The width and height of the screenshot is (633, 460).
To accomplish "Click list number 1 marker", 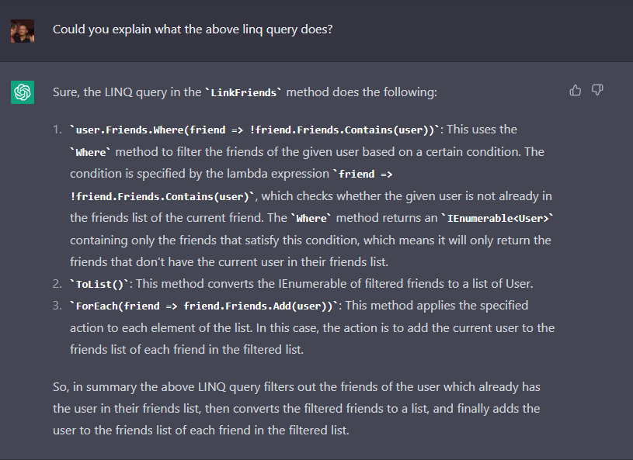I will (x=57, y=130).
